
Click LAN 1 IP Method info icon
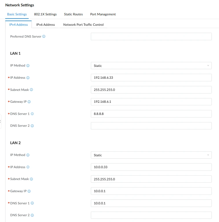28,65
